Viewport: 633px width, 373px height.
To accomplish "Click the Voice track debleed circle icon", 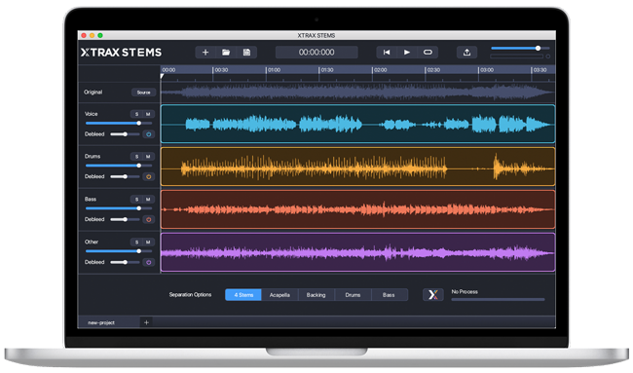I will pos(149,134).
